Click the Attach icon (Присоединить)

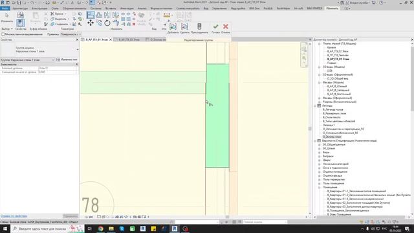(x=199, y=27)
